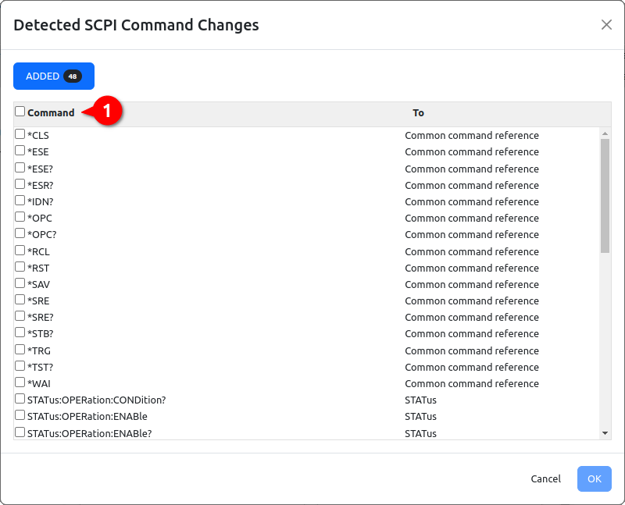This screenshot has width=625, height=505.
Task: Check the *OPC? command checkbox
Action: point(20,233)
